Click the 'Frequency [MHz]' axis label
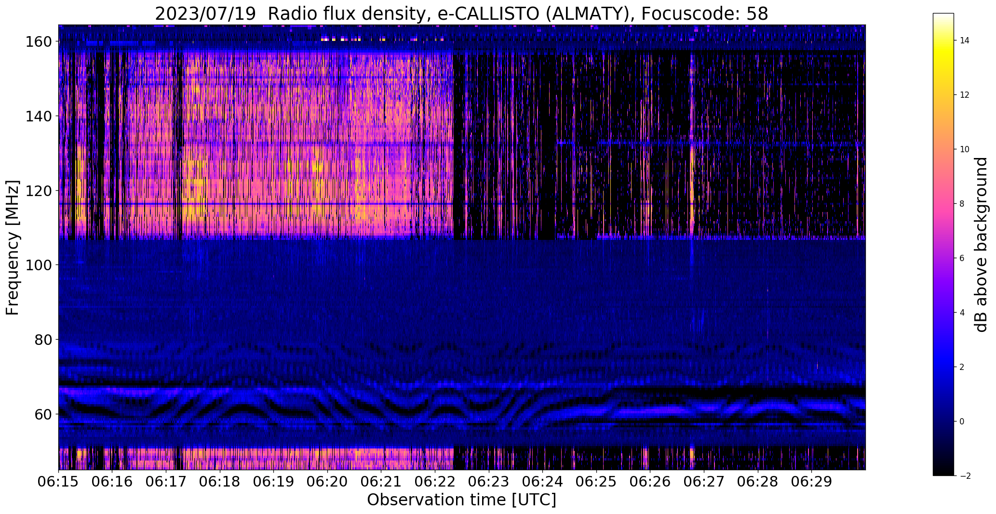Screen dimensions: 996x514 pyautogui.click(x=13, y=248)
